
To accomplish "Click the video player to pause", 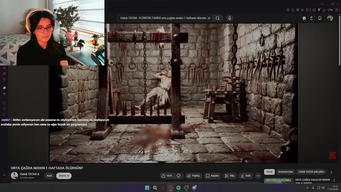I will pyautogui.click(x=173, y=93).
